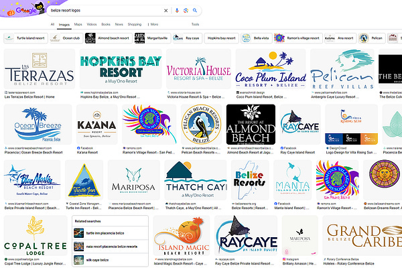Open Blue Marlin Beach Resort logo
The image size is (402, 268).
(x=32, y=180)
